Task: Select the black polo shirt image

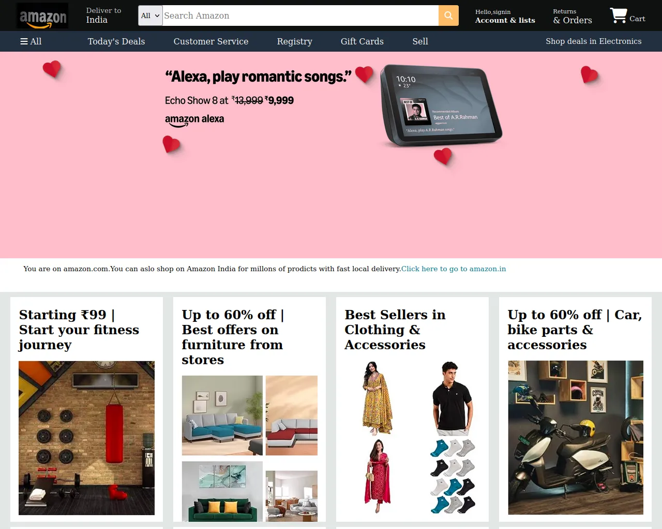Action: pos(452,398)
